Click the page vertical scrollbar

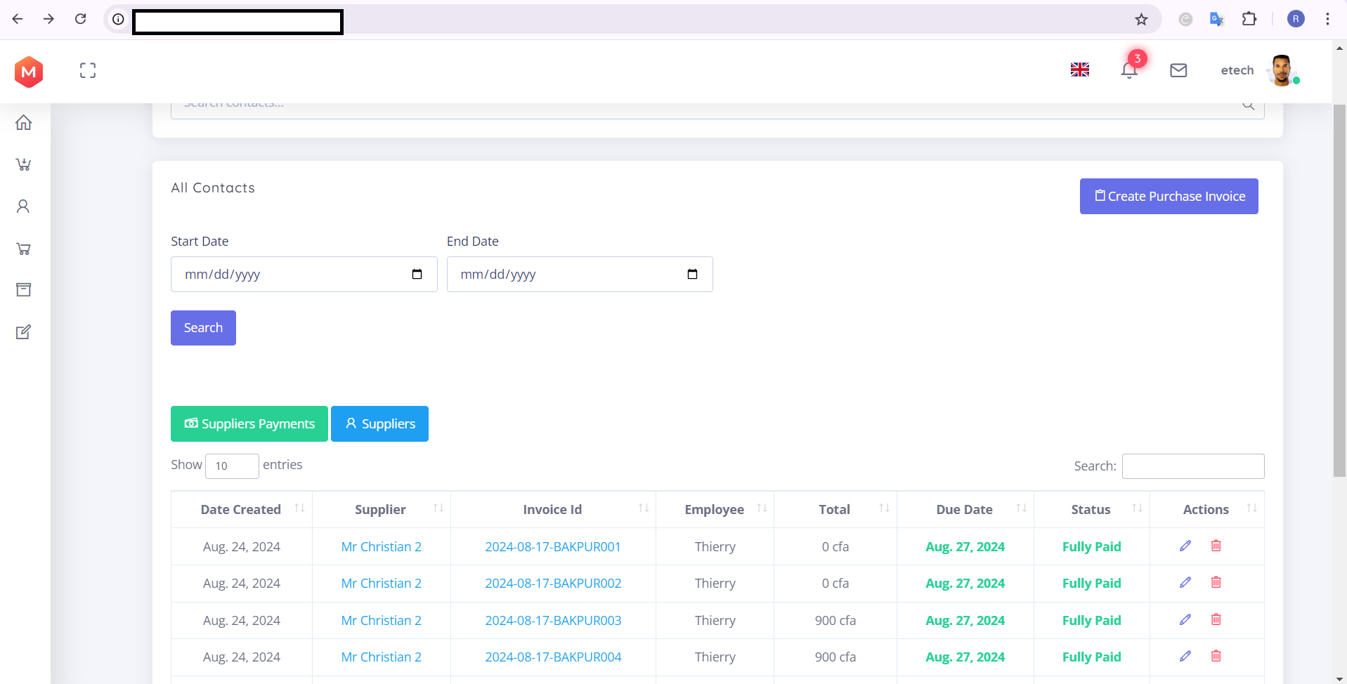coord(1339,281)
